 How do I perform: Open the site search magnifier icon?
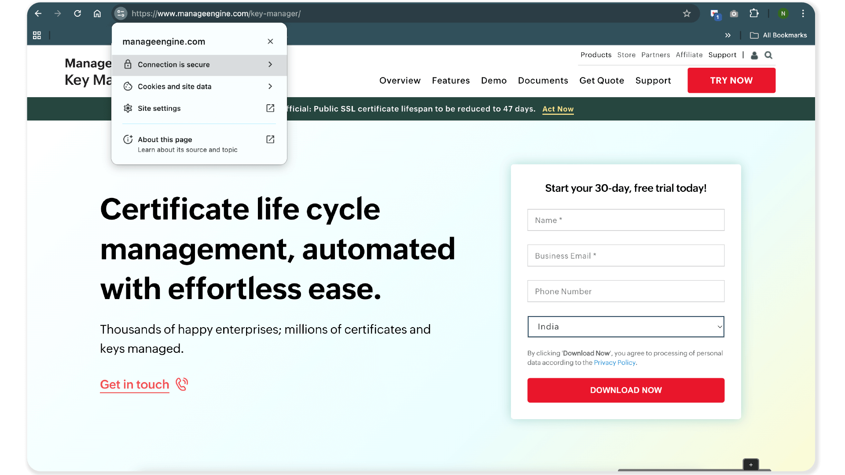(x=768, y=55)
